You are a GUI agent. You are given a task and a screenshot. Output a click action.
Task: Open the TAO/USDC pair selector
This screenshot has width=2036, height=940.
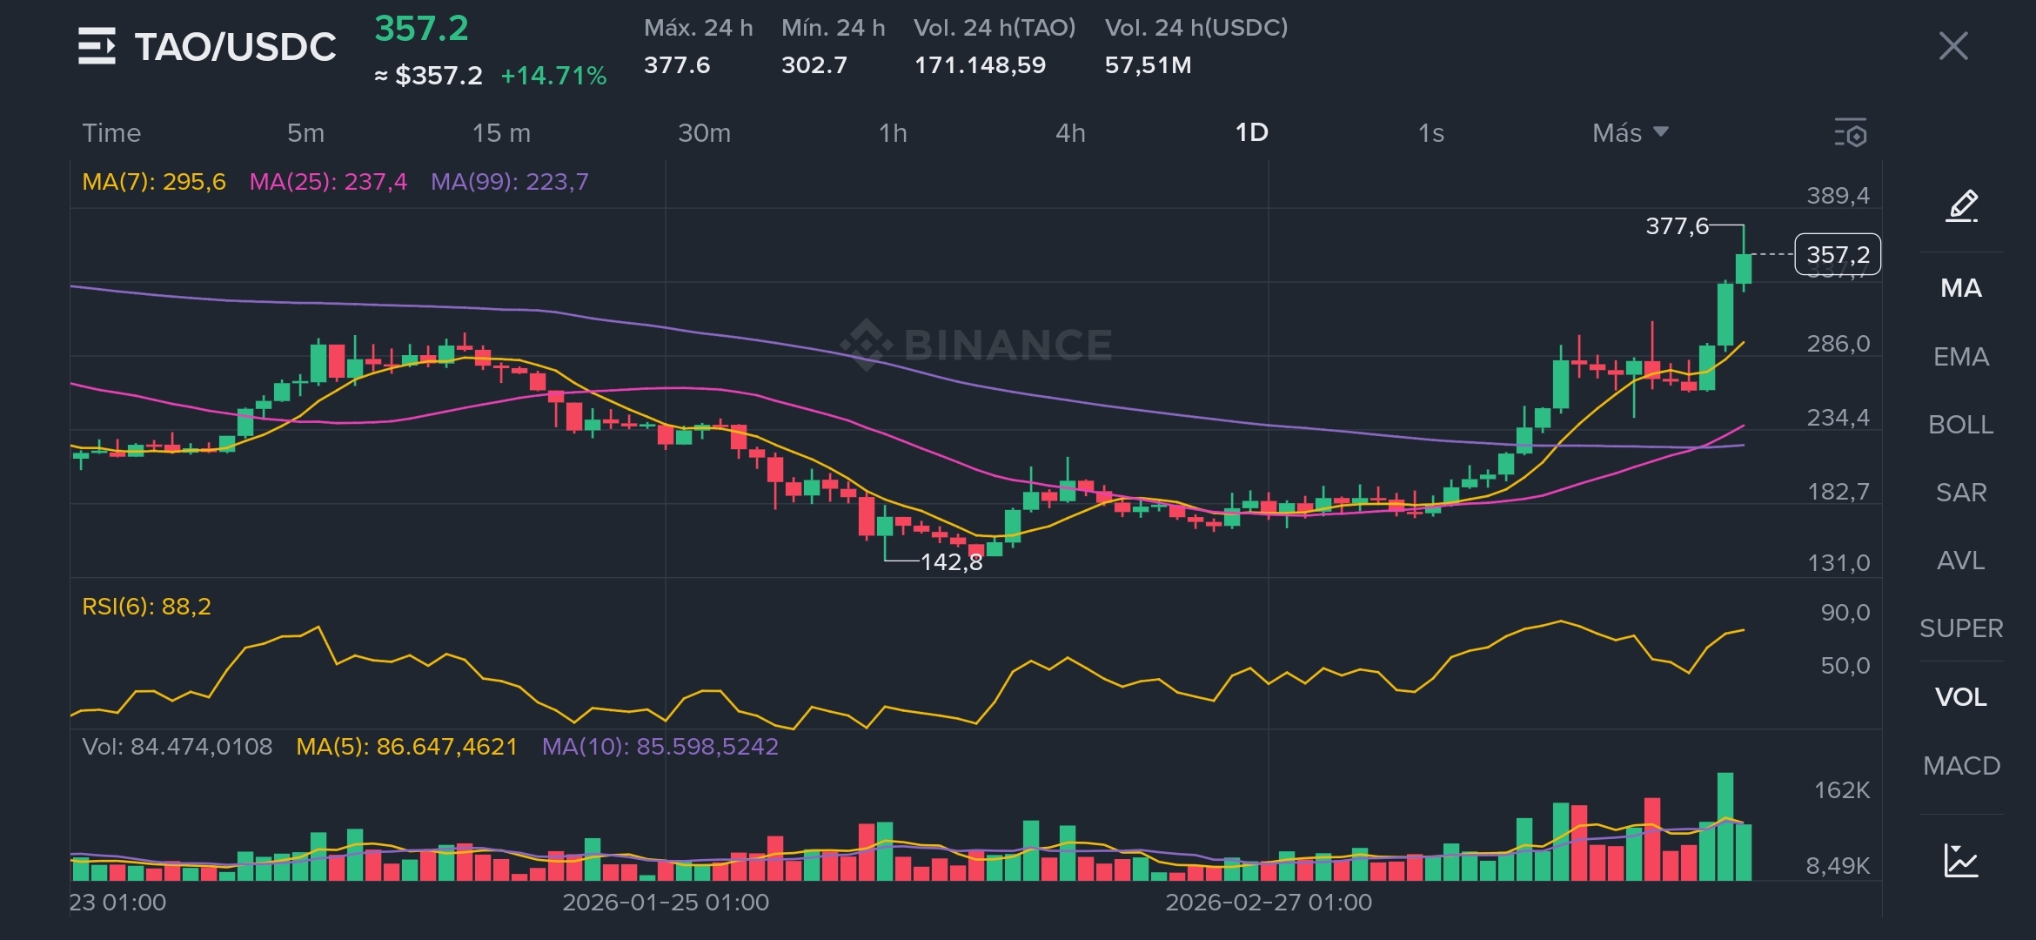click(x=235, y=47)
